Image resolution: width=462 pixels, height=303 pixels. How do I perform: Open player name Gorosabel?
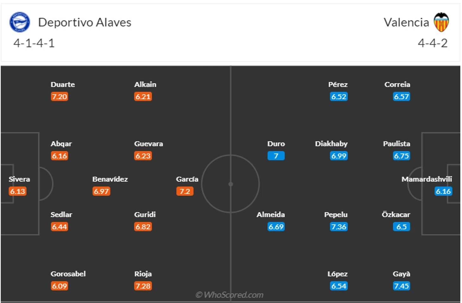point(68,274)
